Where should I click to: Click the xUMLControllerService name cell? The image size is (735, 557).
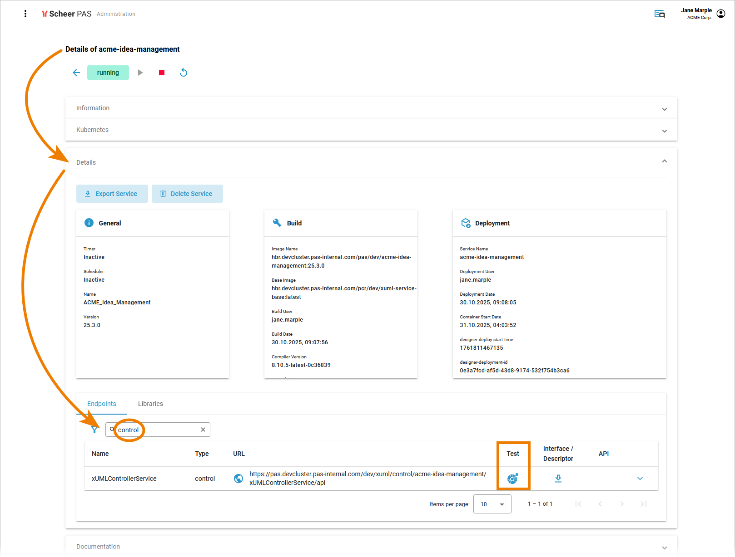(x=124, y=479)
